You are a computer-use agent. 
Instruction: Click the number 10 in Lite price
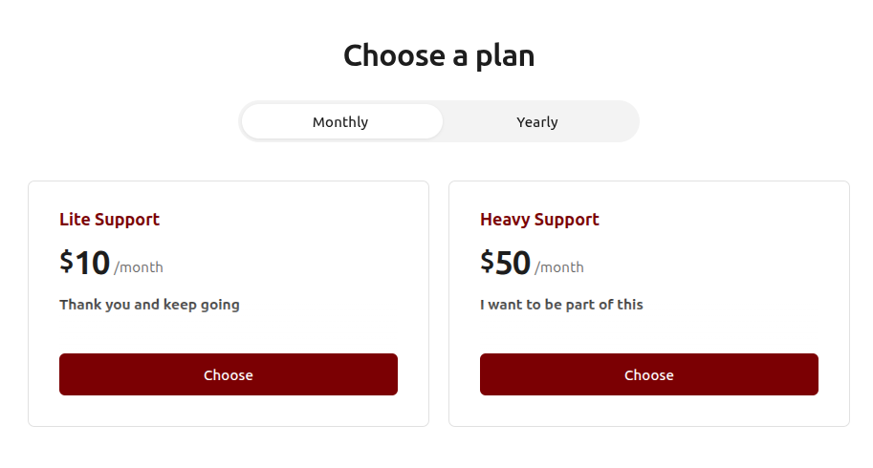(93, 263)
